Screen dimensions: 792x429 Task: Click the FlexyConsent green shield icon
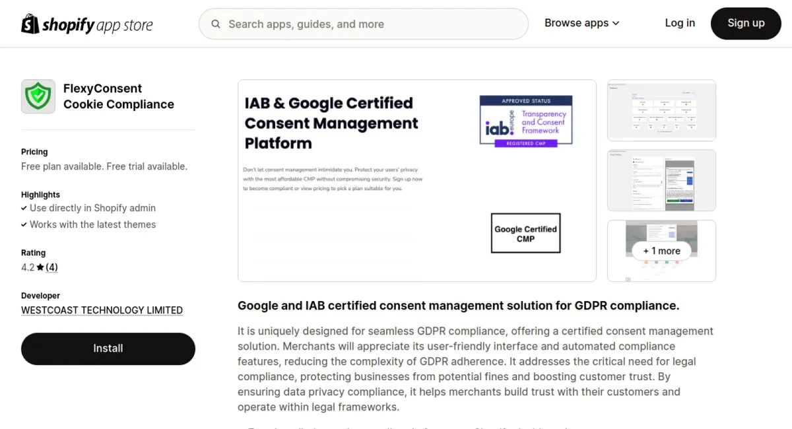38,96
